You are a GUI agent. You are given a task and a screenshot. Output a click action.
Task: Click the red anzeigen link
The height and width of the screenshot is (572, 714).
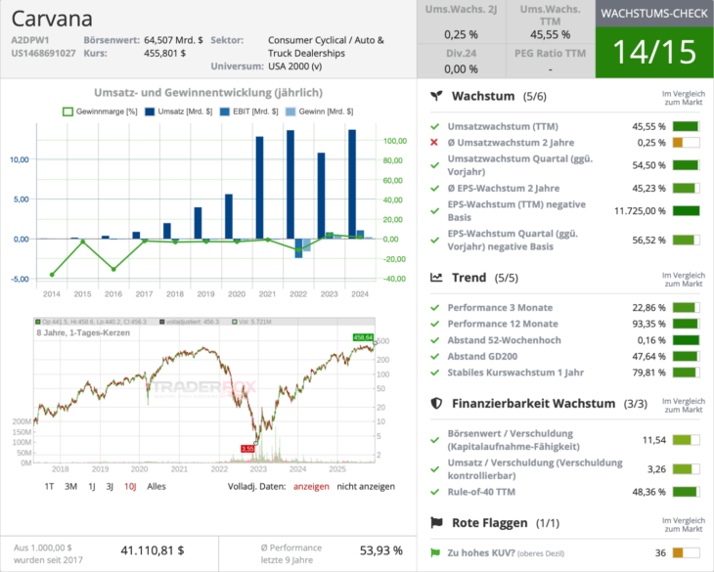click(311, 486)
